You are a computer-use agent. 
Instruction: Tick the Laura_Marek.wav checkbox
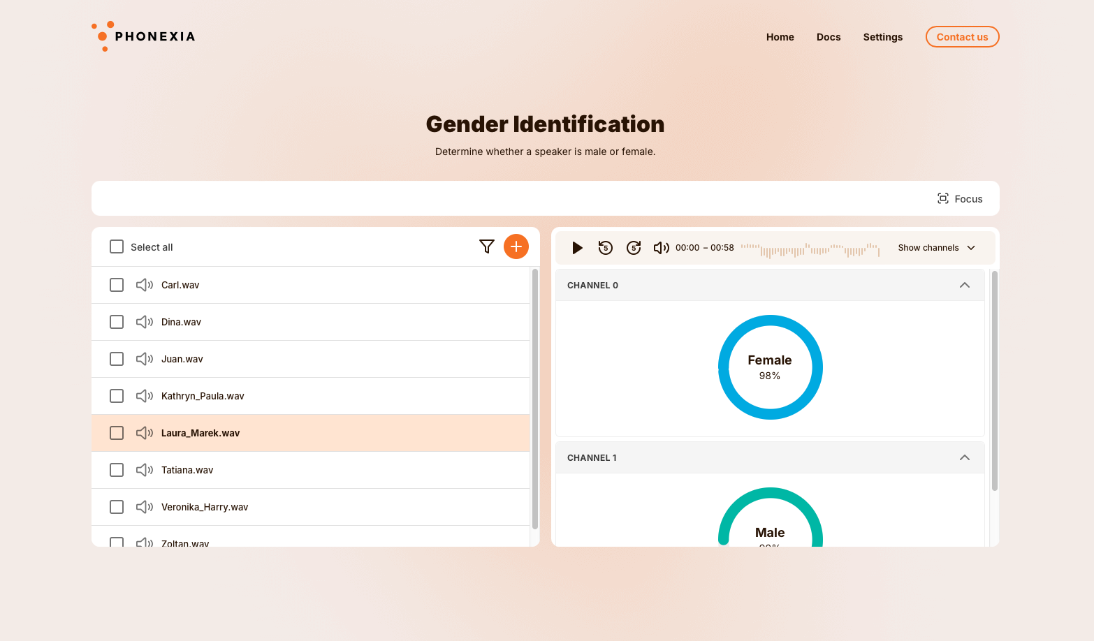click(117, 433)
